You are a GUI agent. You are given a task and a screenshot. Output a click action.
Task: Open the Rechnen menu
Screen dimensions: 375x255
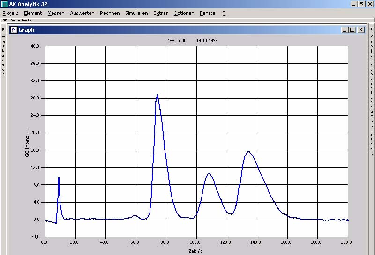tap(110, 13)
